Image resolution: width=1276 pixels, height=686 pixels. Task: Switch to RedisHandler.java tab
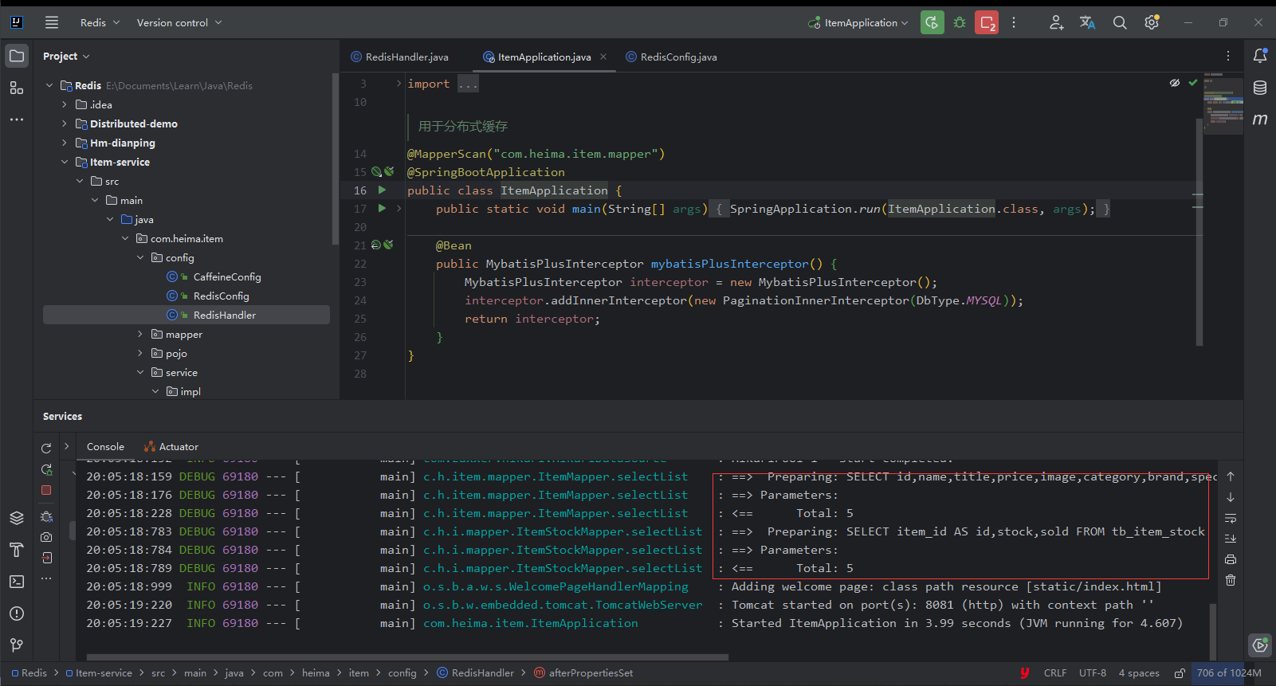[x=399, y=57]
